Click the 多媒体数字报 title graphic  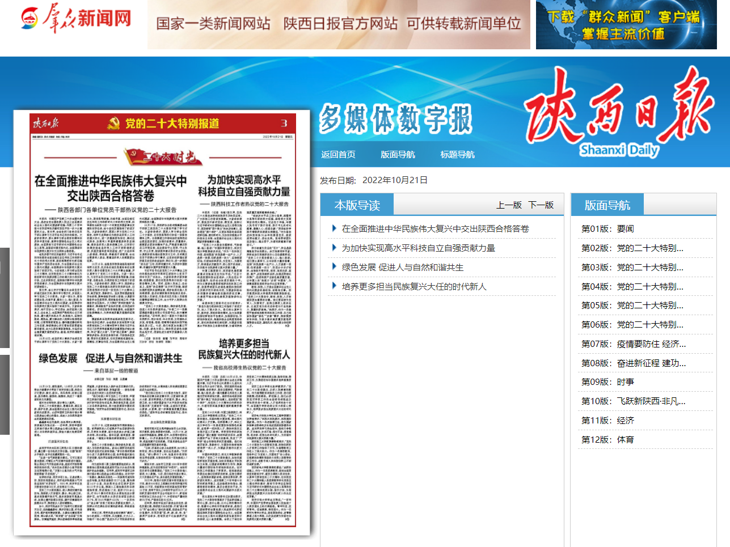point(395,119)
